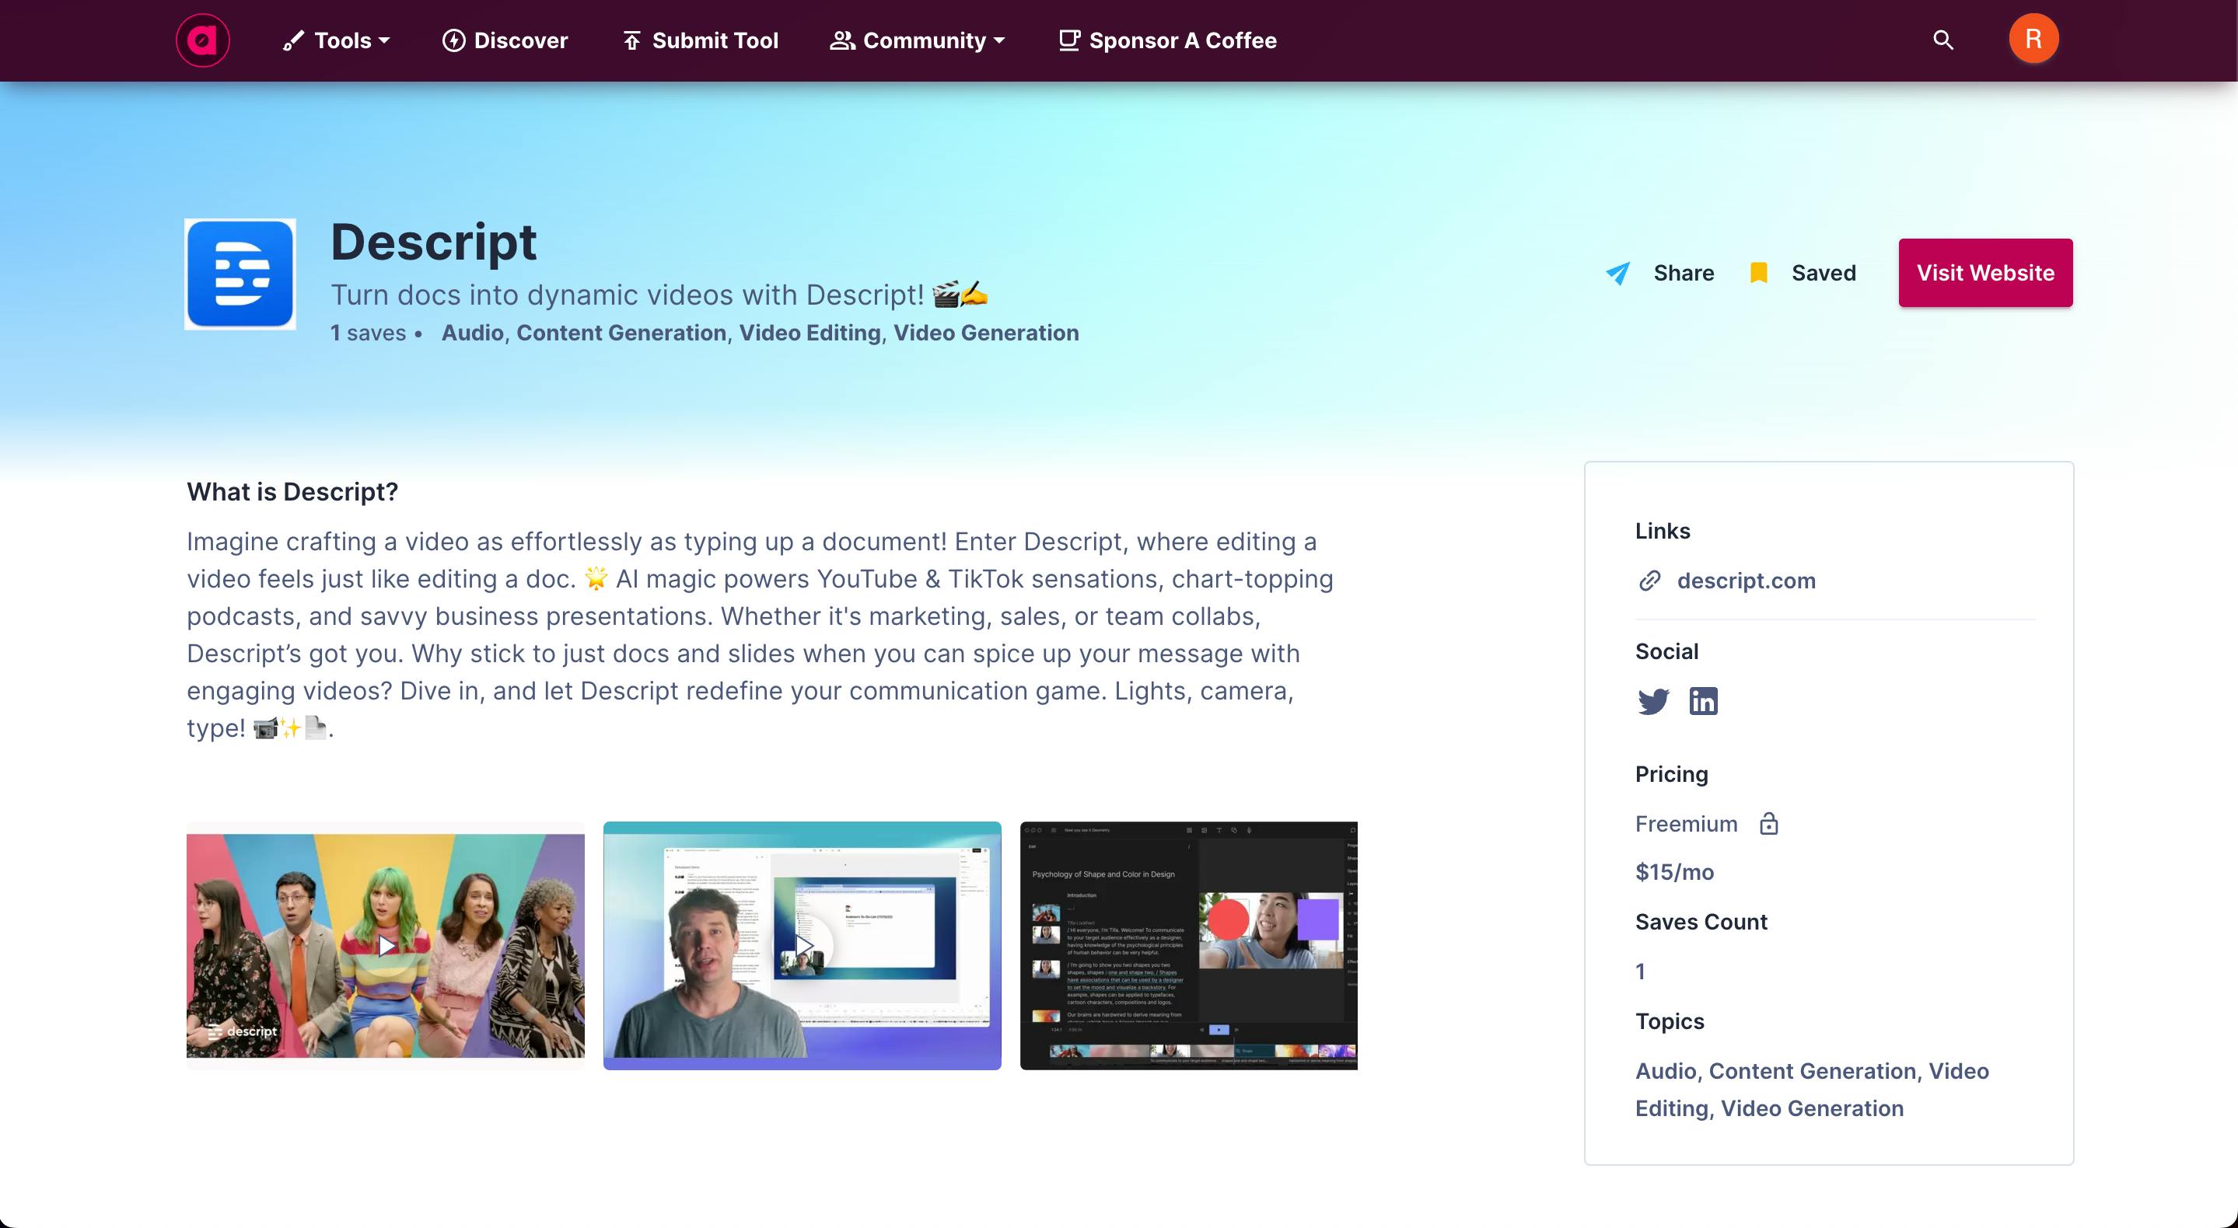The image size is (2238, 1228).
Task: Click the lock icon next to Freemium
Action: (x=1769, y=823)
